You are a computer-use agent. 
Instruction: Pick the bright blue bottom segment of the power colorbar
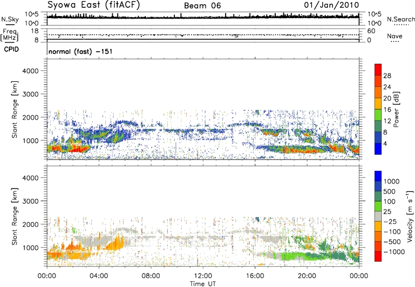point(378,149)
